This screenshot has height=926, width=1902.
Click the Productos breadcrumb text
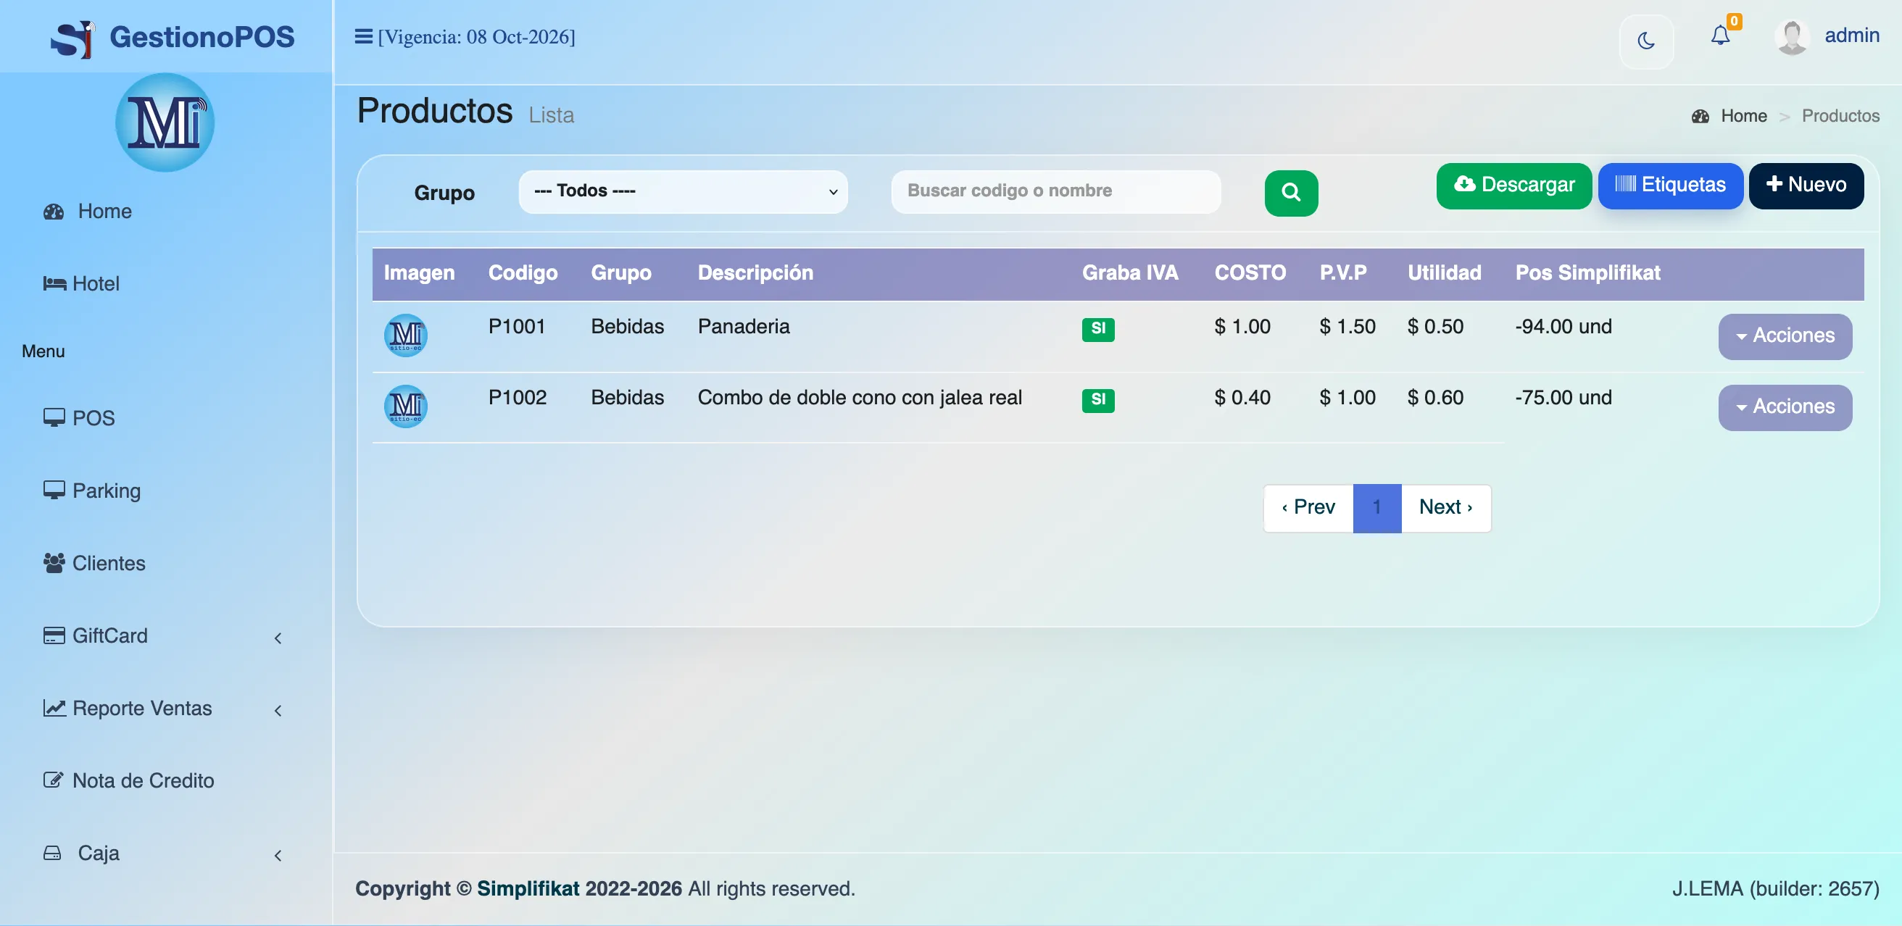(1840, 117)
